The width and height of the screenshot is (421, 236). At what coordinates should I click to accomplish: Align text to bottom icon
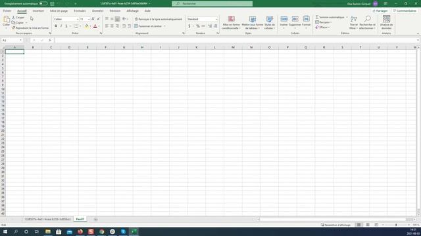coord(117,19)
